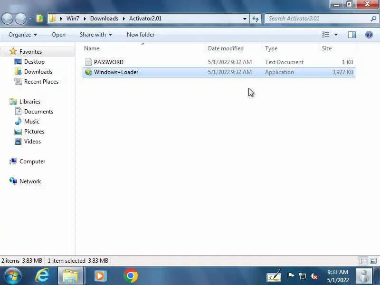Open the Organize menu
Screen dimensions: 380x285
(x=23, y=35)
